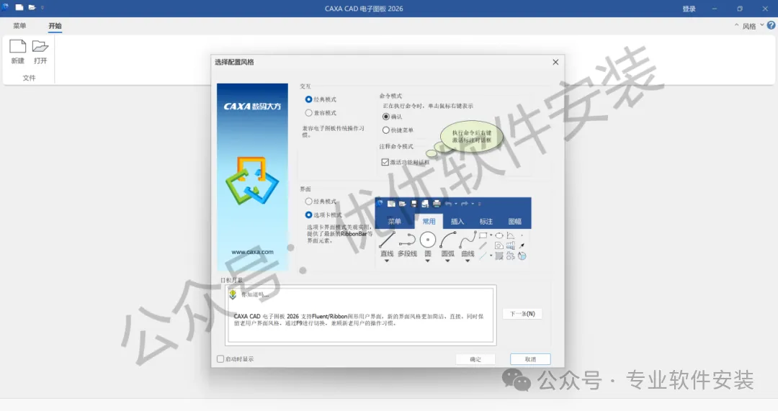778x411 pixels.
Task: Click the 文件 group label in ribbon
Action: [29, 78]
